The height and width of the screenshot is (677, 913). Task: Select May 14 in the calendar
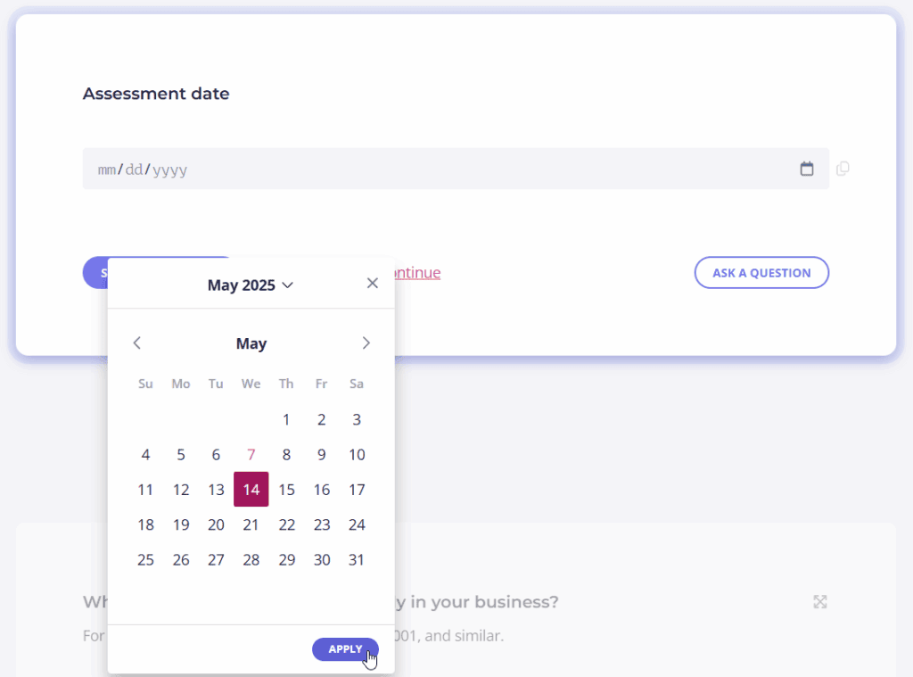point(251,490)
